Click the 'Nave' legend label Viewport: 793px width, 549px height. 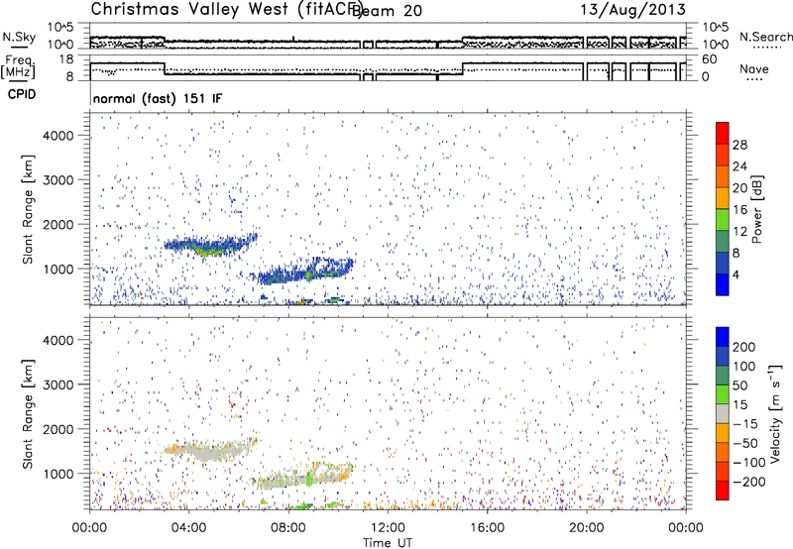(754, 68)
